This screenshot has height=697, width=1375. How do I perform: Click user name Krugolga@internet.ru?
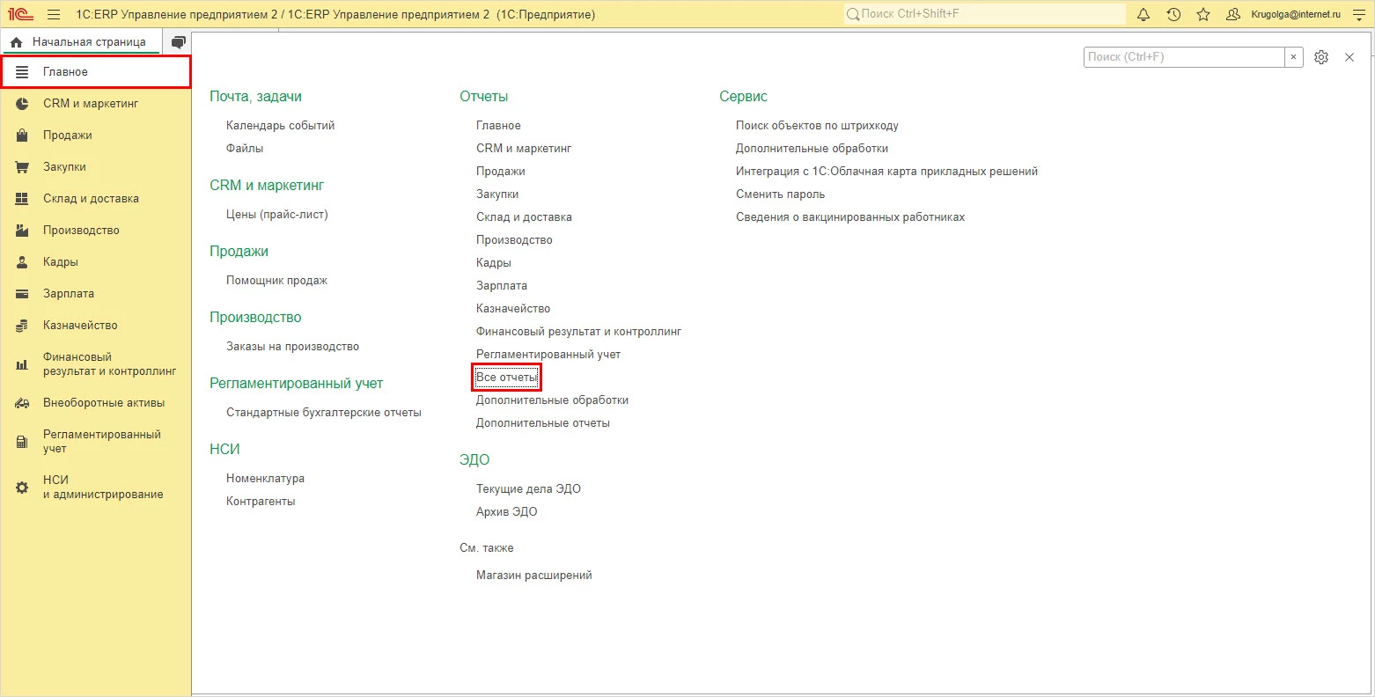tap(1296, 15)
